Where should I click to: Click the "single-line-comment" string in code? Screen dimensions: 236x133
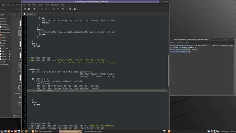[101, 126]
